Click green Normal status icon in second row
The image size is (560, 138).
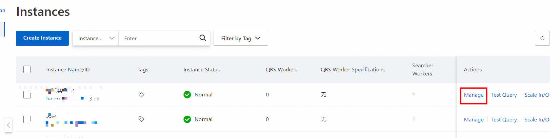click(x=187, y=119)
